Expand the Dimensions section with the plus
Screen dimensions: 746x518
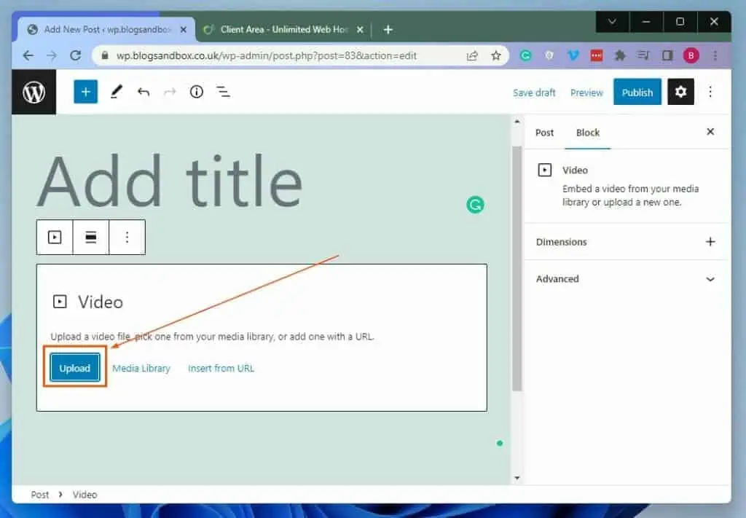[x=710, y=242]
